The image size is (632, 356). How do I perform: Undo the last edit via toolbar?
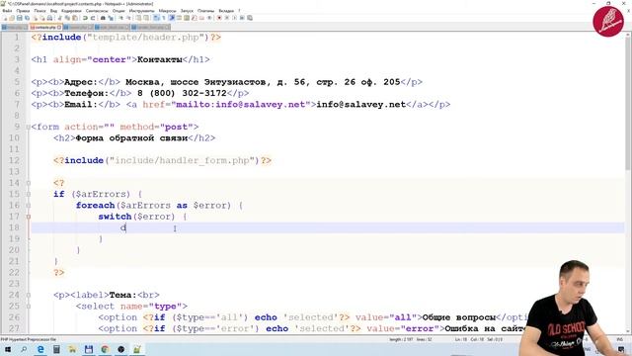pyautogui.click(x=85, y=18)
